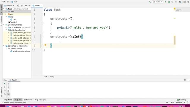Select kotlin-reflect.jar in the tree
Image resolution: width=190 pixels, height=107 pixels.
[x=19, y=33]
